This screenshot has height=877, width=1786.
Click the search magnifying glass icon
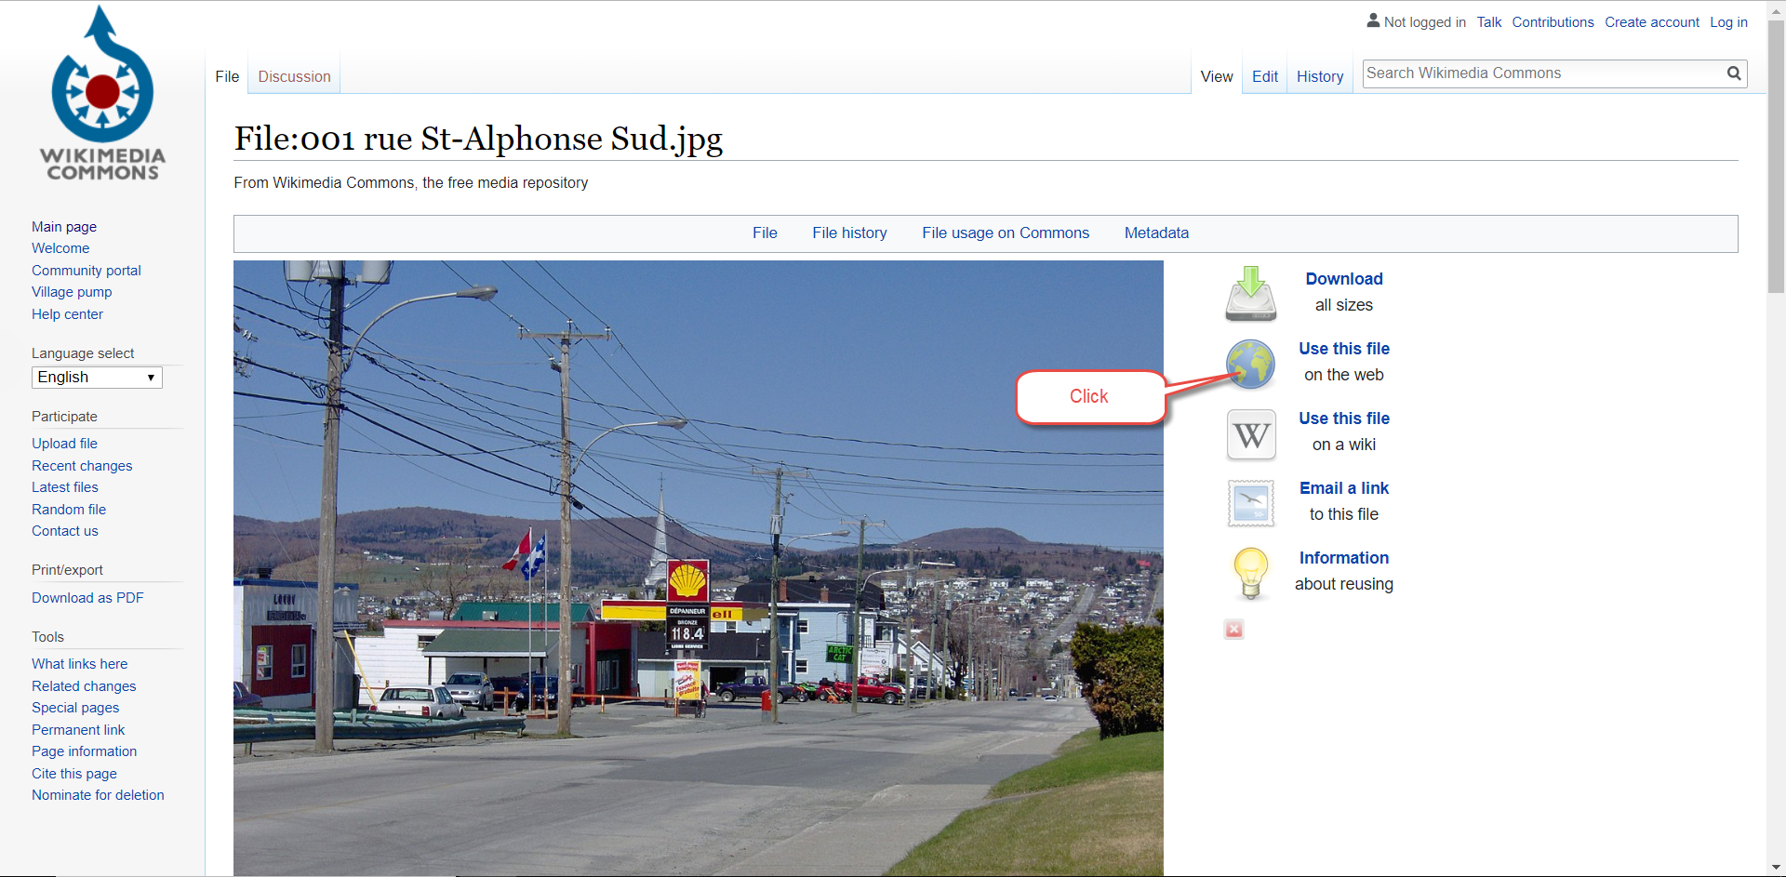click(x=1734, y=73)
